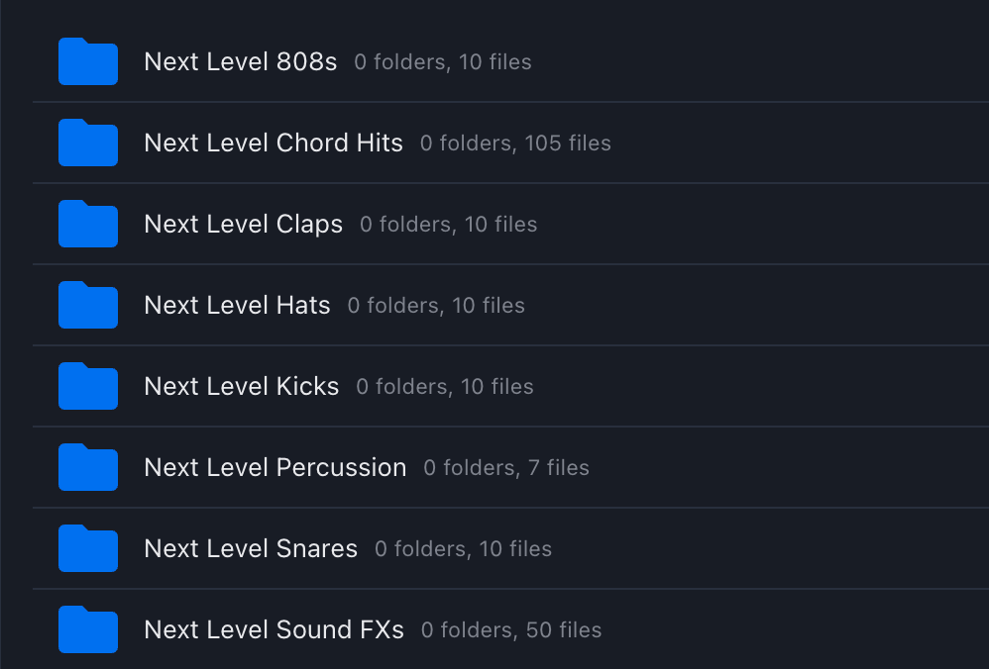Open the Next Level Claps folder
Viewport: 989px width, 669px height.
[243, 224]
